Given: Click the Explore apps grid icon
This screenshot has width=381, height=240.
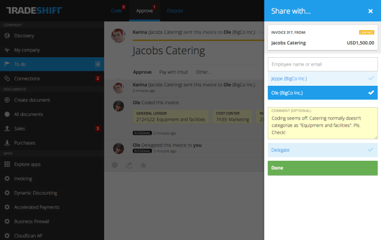Looking at the screenshot, I should click(x=7, y=164).
